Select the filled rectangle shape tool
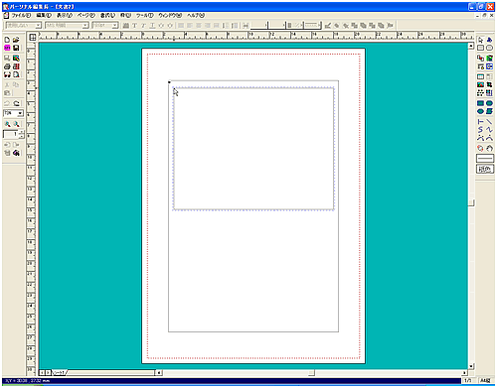Image resolution: width=497 pixels, height=386 pixels. click(480, 103)
